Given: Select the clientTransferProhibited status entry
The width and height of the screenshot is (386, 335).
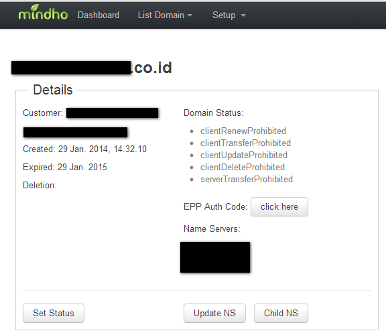Looking at the screenshot, I should [x=245, y=143].
